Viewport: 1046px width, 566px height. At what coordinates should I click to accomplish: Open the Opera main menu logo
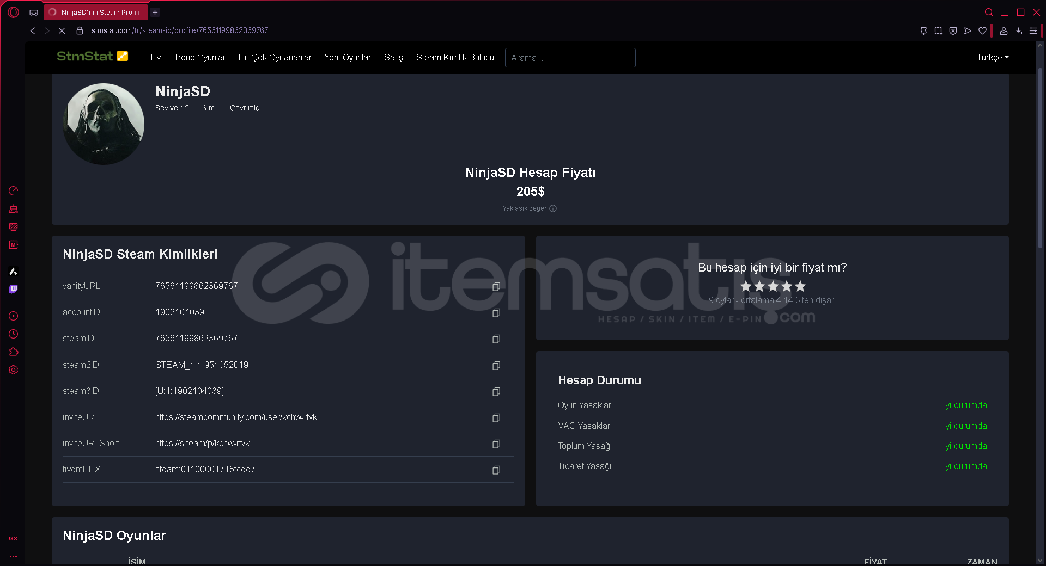click(14, 12)
